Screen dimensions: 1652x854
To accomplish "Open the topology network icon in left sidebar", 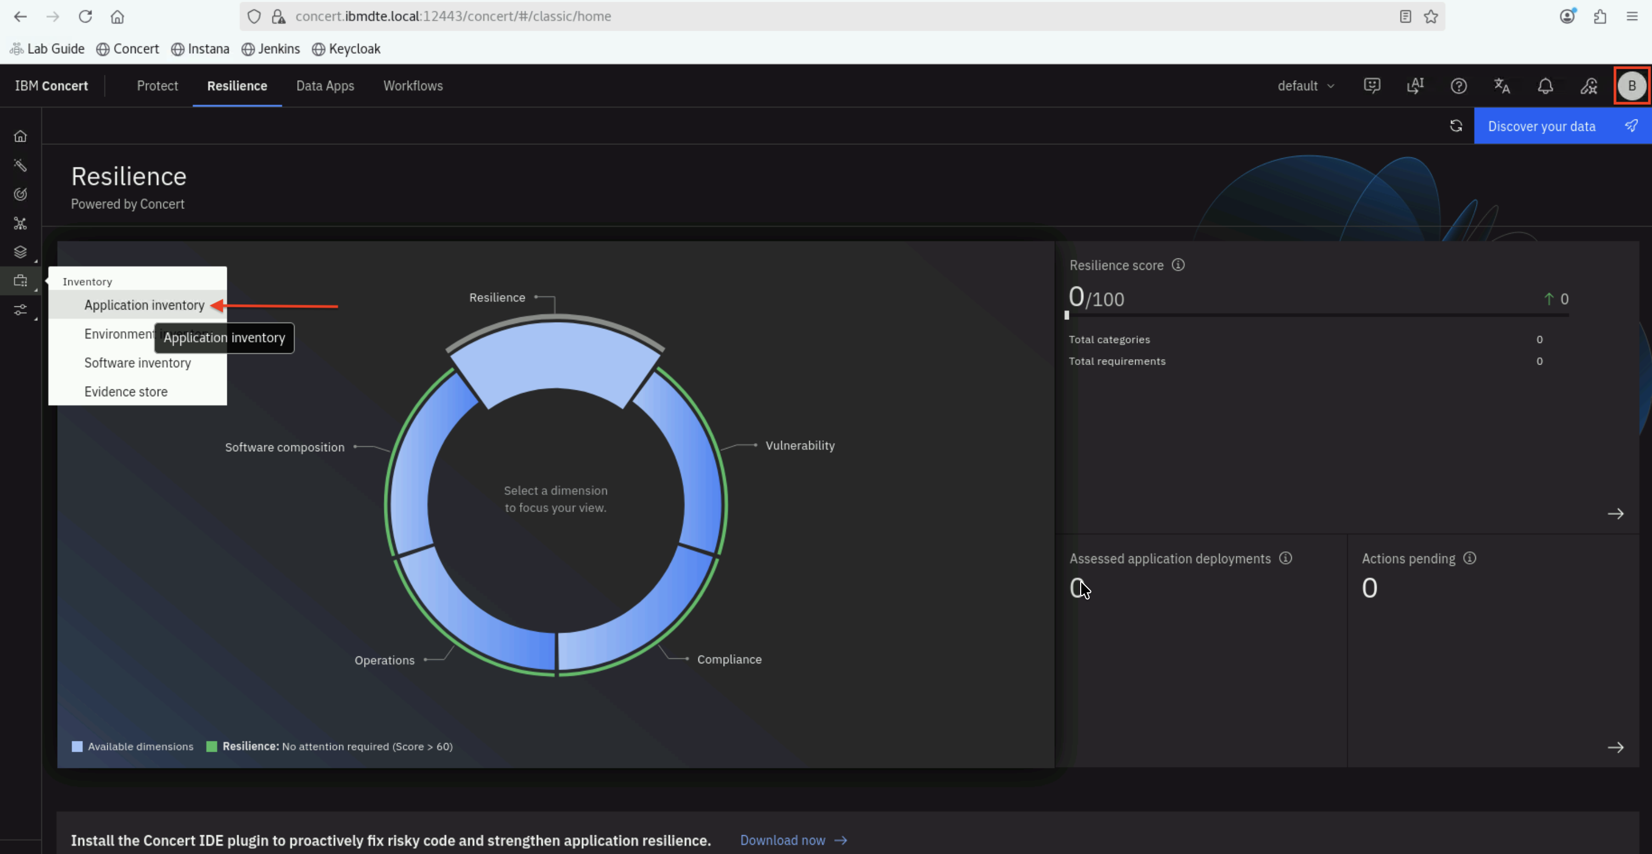I will coord(20,223).
